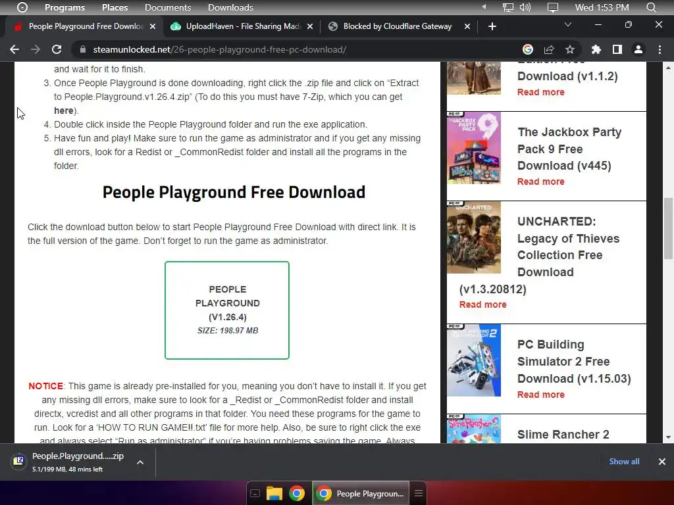674x505 pixels.
Task: Open the taskbar show desktop icon
Action: click(x=255, y=493)
